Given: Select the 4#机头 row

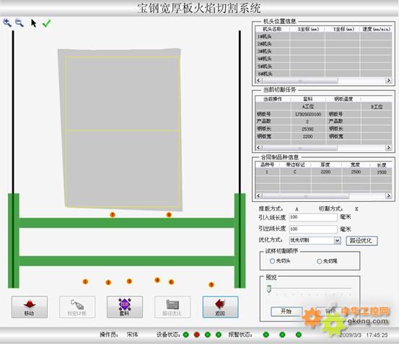Looking at the screenshot, I should [323, 58].
